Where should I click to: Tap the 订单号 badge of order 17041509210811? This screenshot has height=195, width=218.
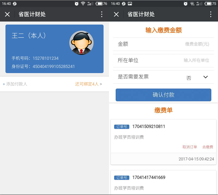pyautogui.click(x=122, y=127)
